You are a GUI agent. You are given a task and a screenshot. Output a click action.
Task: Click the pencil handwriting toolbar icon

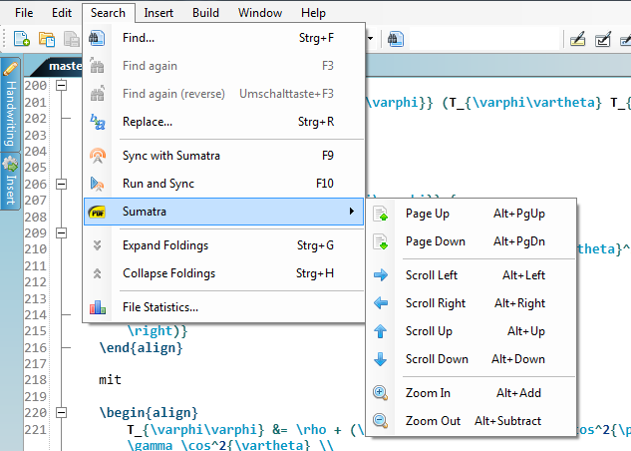(577, 39)
